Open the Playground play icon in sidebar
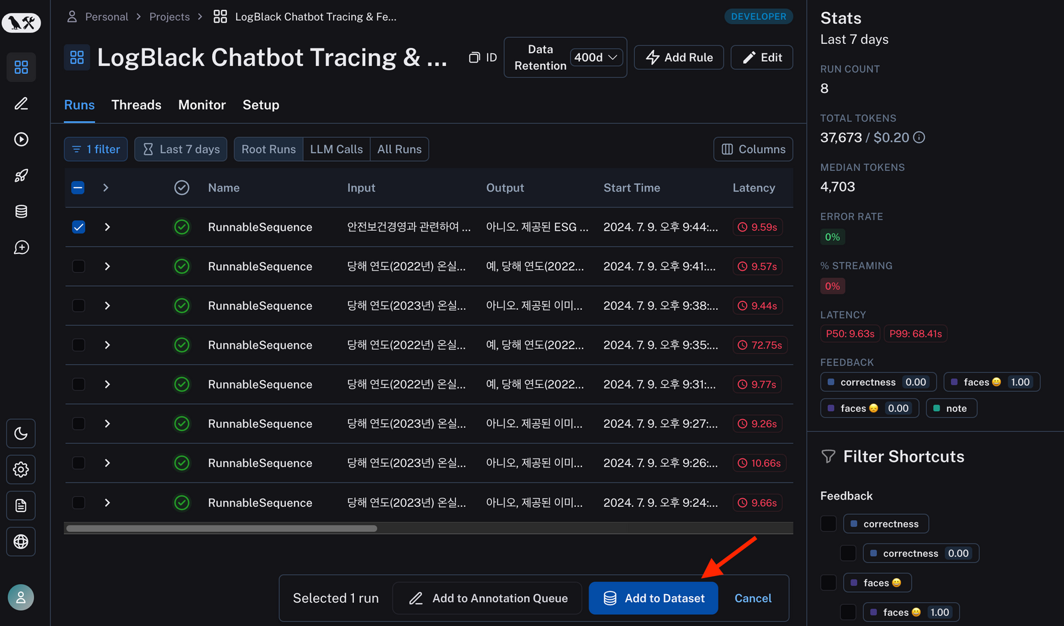1064x626 pixels. 21,139
